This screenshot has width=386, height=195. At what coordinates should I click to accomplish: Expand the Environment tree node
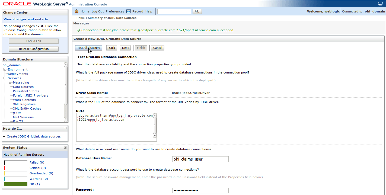tap(5, 69)
